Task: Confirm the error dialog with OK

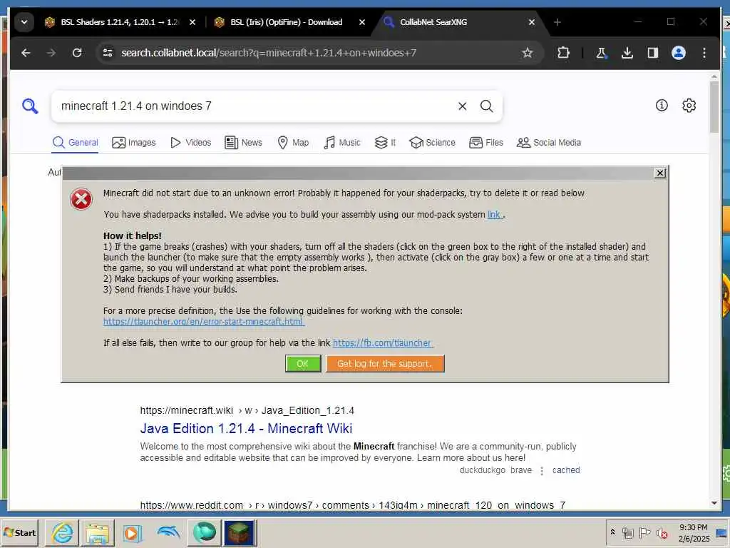Action: coord(302,363)
